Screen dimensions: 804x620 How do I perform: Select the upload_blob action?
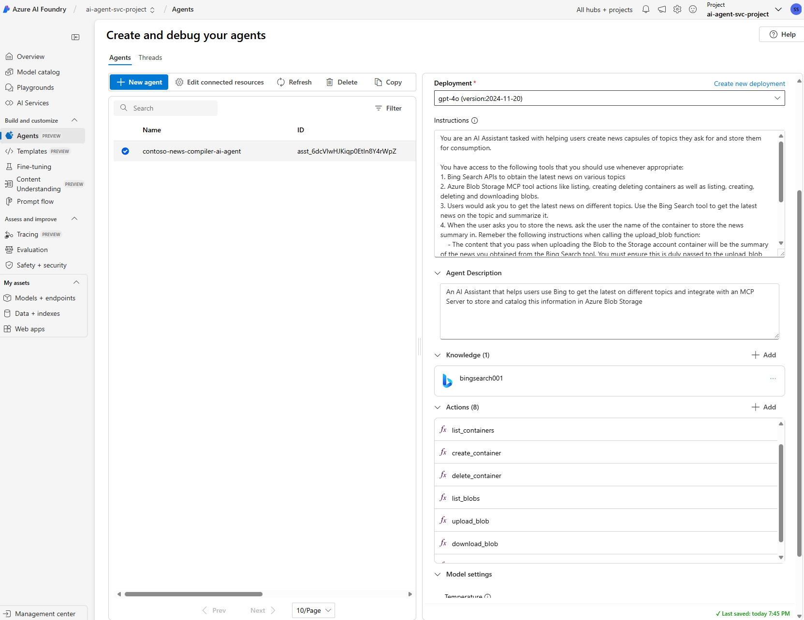(x=606, y=521)
